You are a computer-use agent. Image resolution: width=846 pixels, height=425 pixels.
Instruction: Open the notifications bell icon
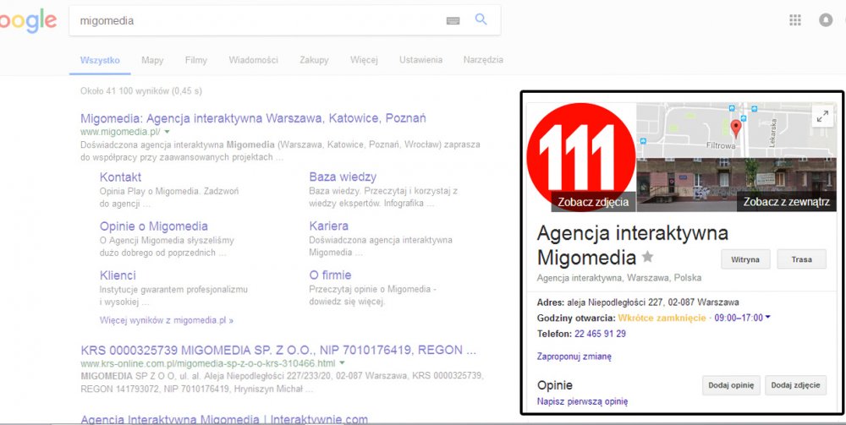click(x=826, y=20)
